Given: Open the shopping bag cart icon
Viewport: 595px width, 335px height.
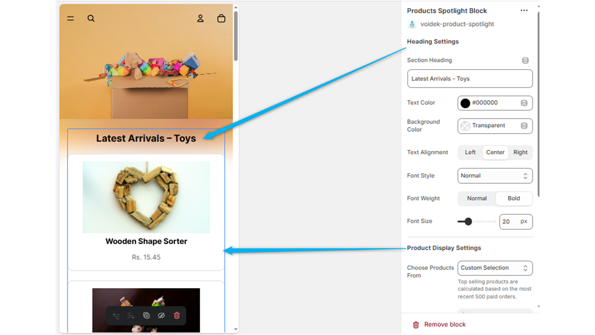Looking at the screenshot, I should click(221, 18).
